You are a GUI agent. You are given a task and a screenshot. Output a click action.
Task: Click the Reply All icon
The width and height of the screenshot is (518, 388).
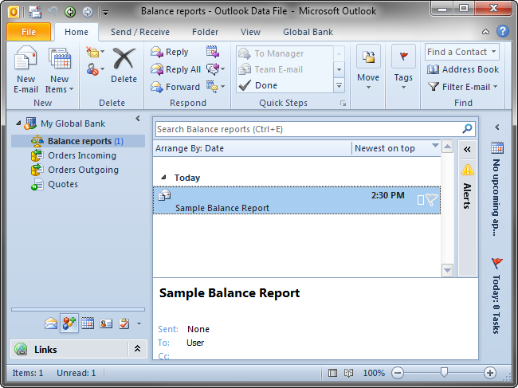coord(157,69)
